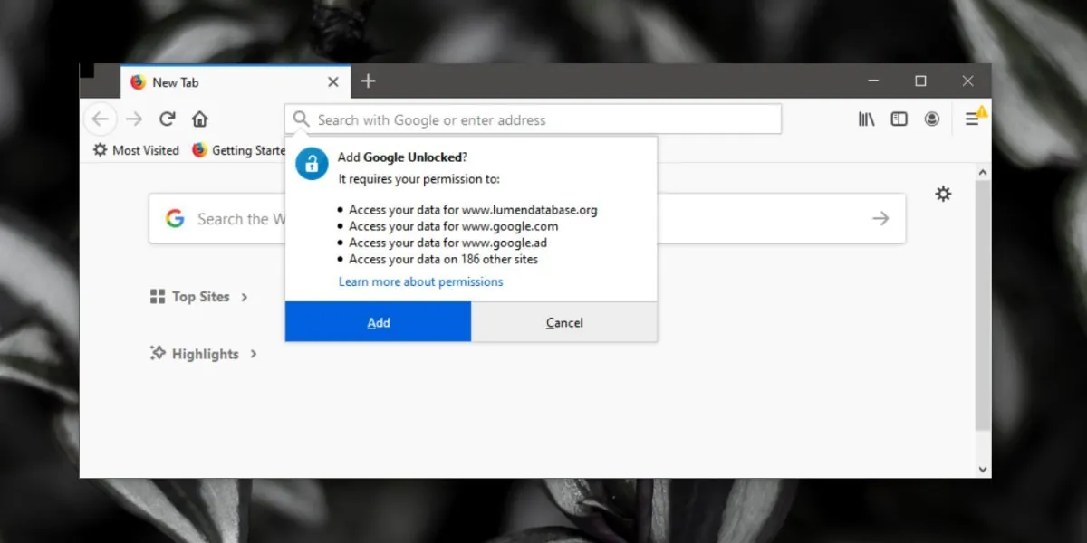The image size is (1087, 543).
Task: Click the 186 other sites permission line
Action: coord(443,259)
